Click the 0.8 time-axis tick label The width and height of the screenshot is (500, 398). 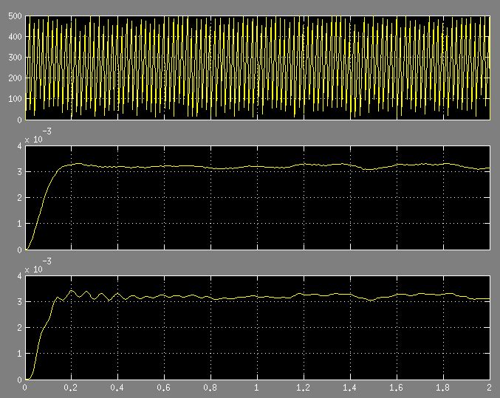pos(210,388)
